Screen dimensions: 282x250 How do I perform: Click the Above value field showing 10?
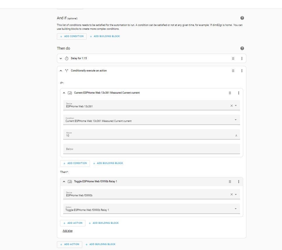point(151,134)
